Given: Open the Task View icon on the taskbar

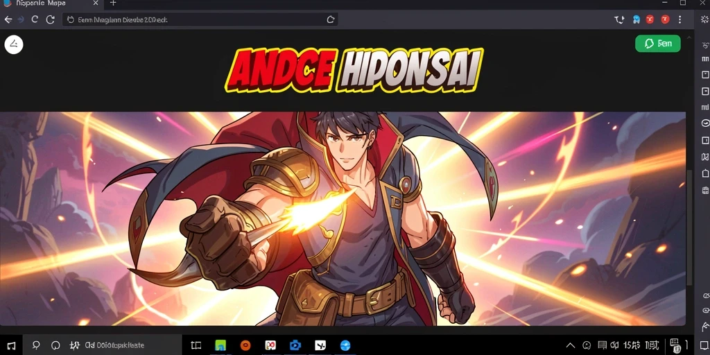Looking at the screenshot, I should (196, 345).
